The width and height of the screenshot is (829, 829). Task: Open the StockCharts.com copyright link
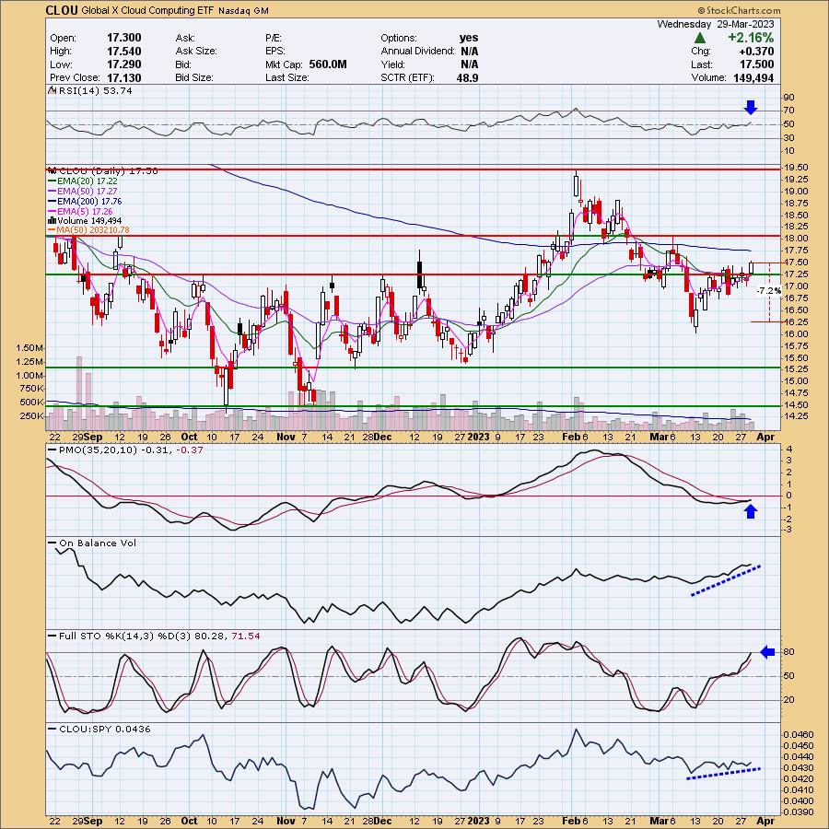739,10
